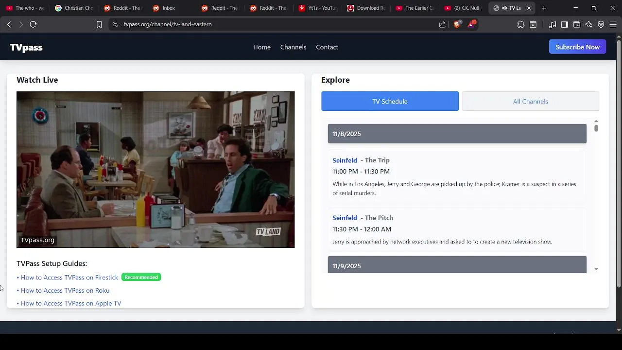The height and width of the screenshot is (350, 622).
Task: Click the Watch Live heading
Action: click(x=37, y=80)
